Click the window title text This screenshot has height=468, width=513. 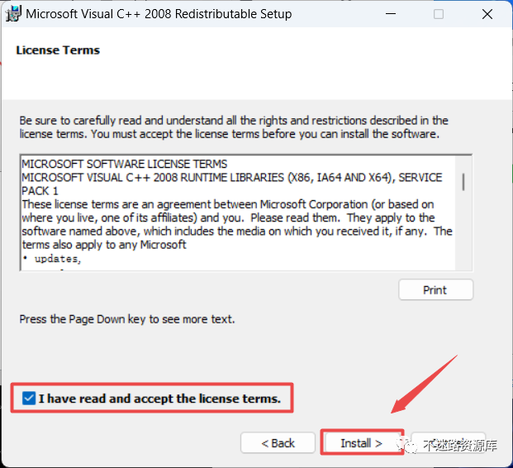tap(159, 14)
